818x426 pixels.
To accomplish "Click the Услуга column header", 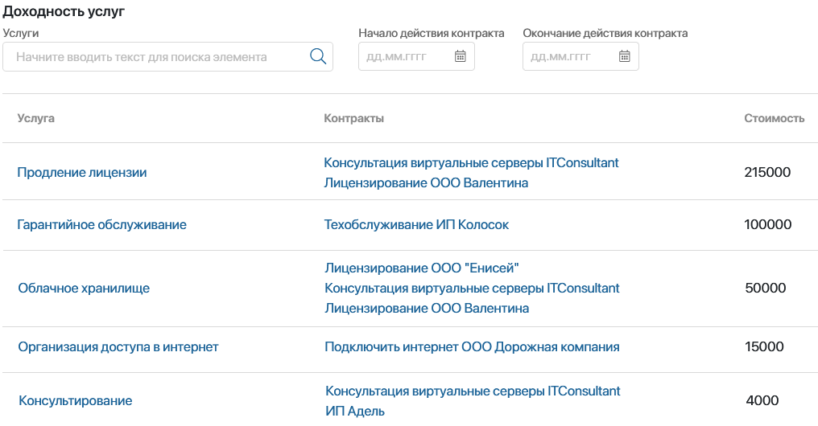I will [35, 118].
